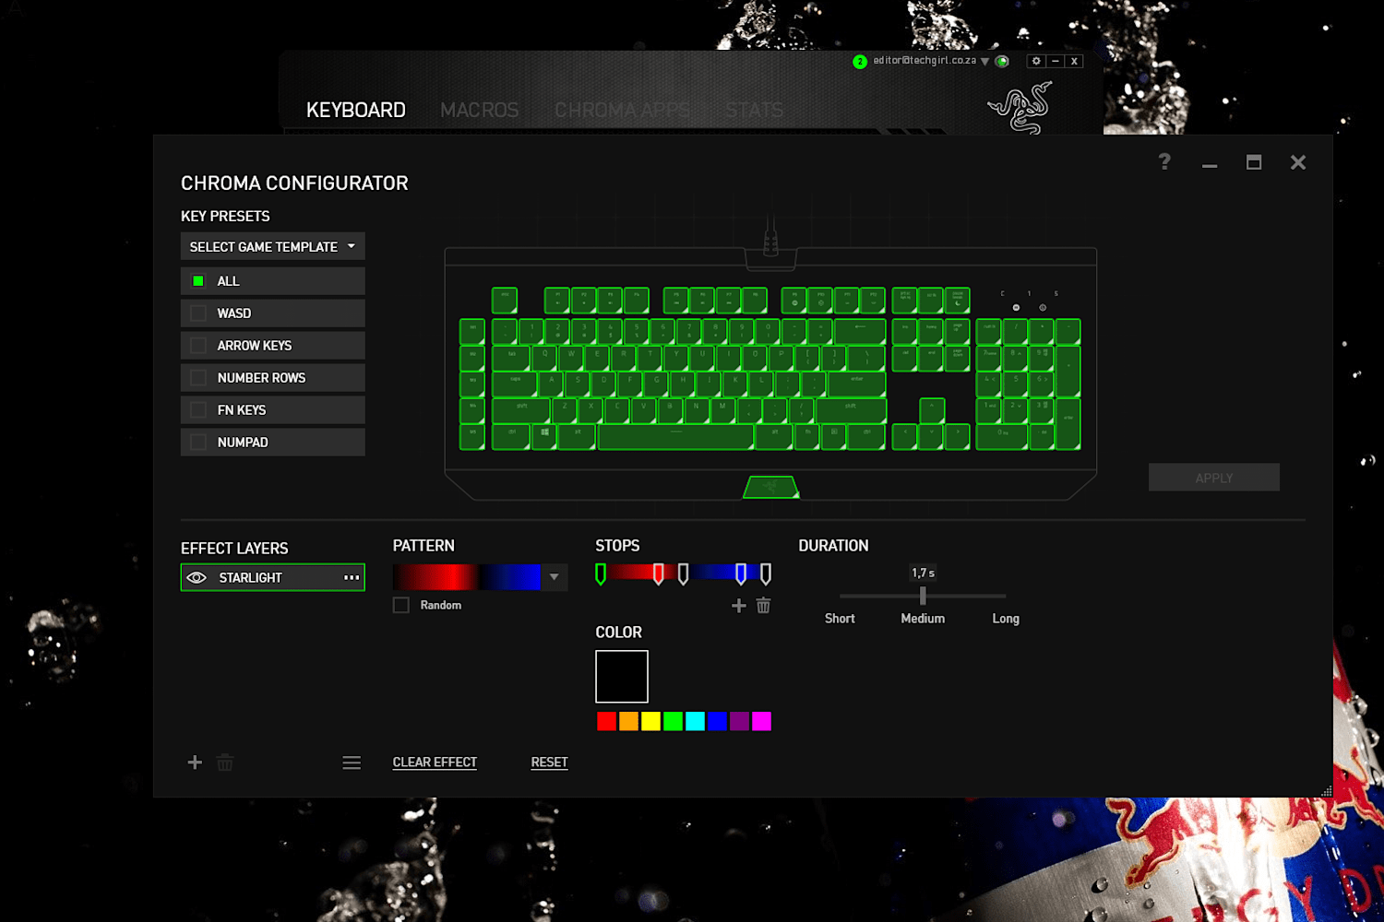Maximize the Chroma Configurator window
Screen dimensions: 1384x922
click(1254, 162)
